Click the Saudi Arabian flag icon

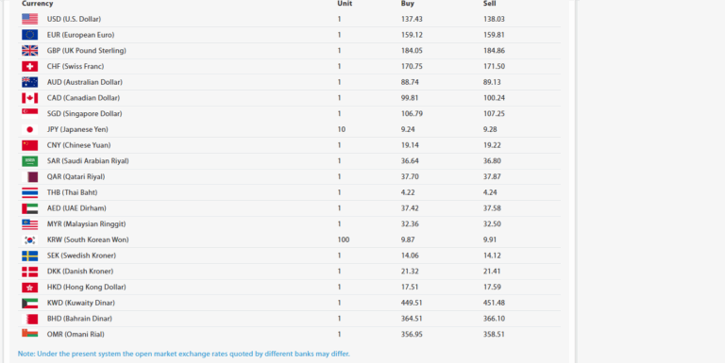(29, 160)
